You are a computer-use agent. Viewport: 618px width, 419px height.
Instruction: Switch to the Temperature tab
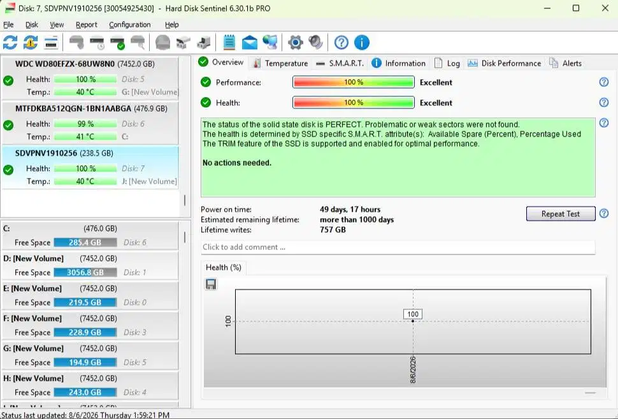point(280,63)
